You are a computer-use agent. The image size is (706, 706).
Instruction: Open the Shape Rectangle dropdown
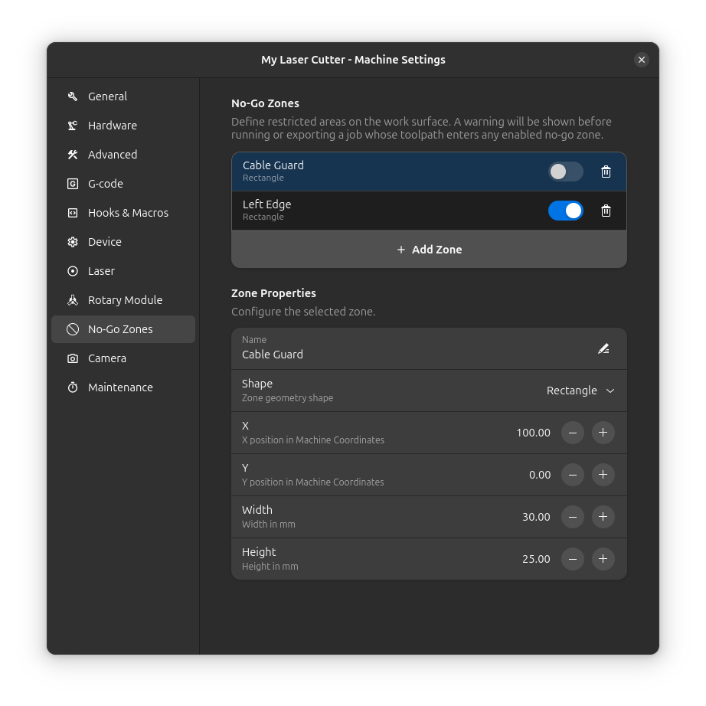(x=580, y=391)
